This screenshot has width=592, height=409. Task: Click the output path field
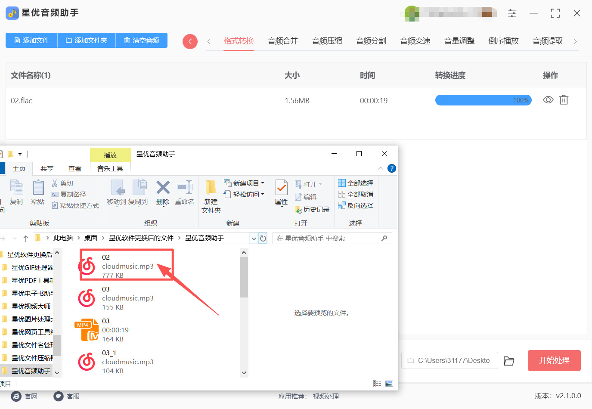coord(449,360)
